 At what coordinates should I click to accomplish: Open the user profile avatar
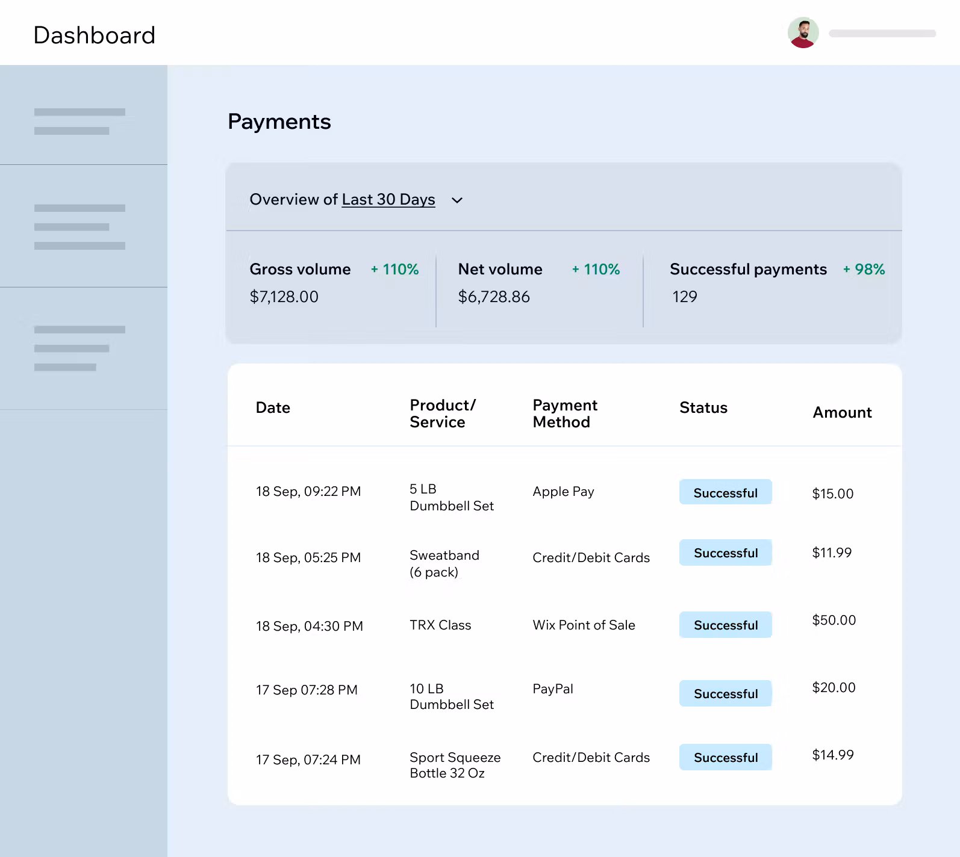coord(803,33)
